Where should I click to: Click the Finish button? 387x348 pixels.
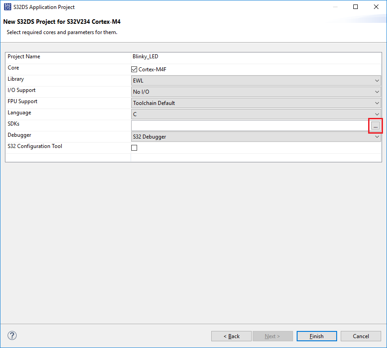click(316, 336)
